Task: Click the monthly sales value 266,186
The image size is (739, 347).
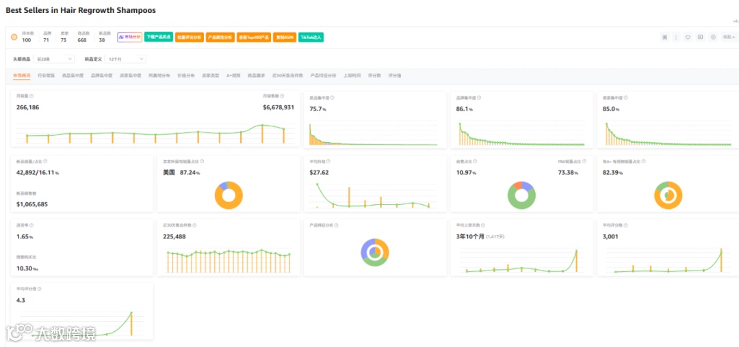Action: click(x=28, y=107)
